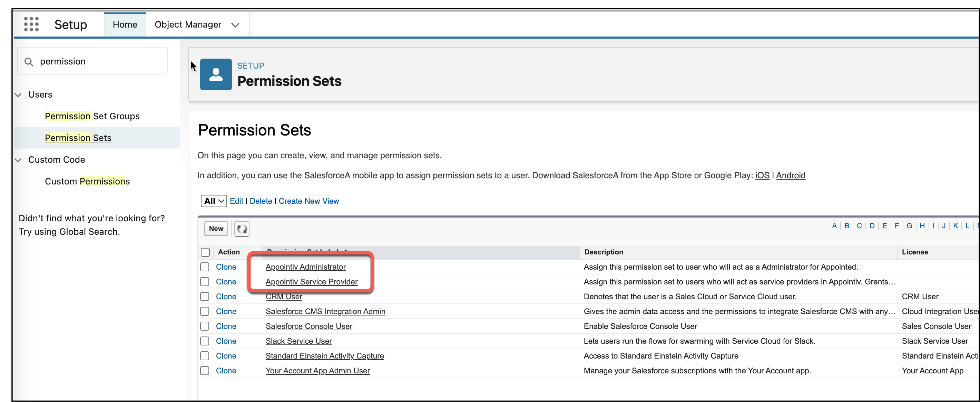The width and height of the screenshot is (980, 402).
Task: Filter list by letter C
Action: click(x=860, y=226)
